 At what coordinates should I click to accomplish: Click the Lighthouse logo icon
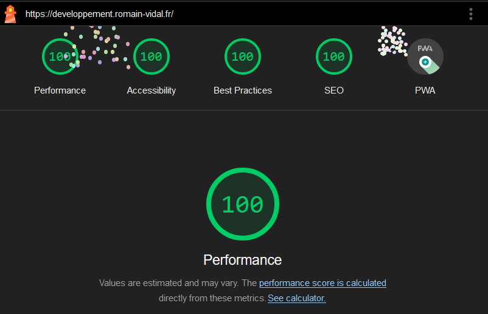click(10, 13)
